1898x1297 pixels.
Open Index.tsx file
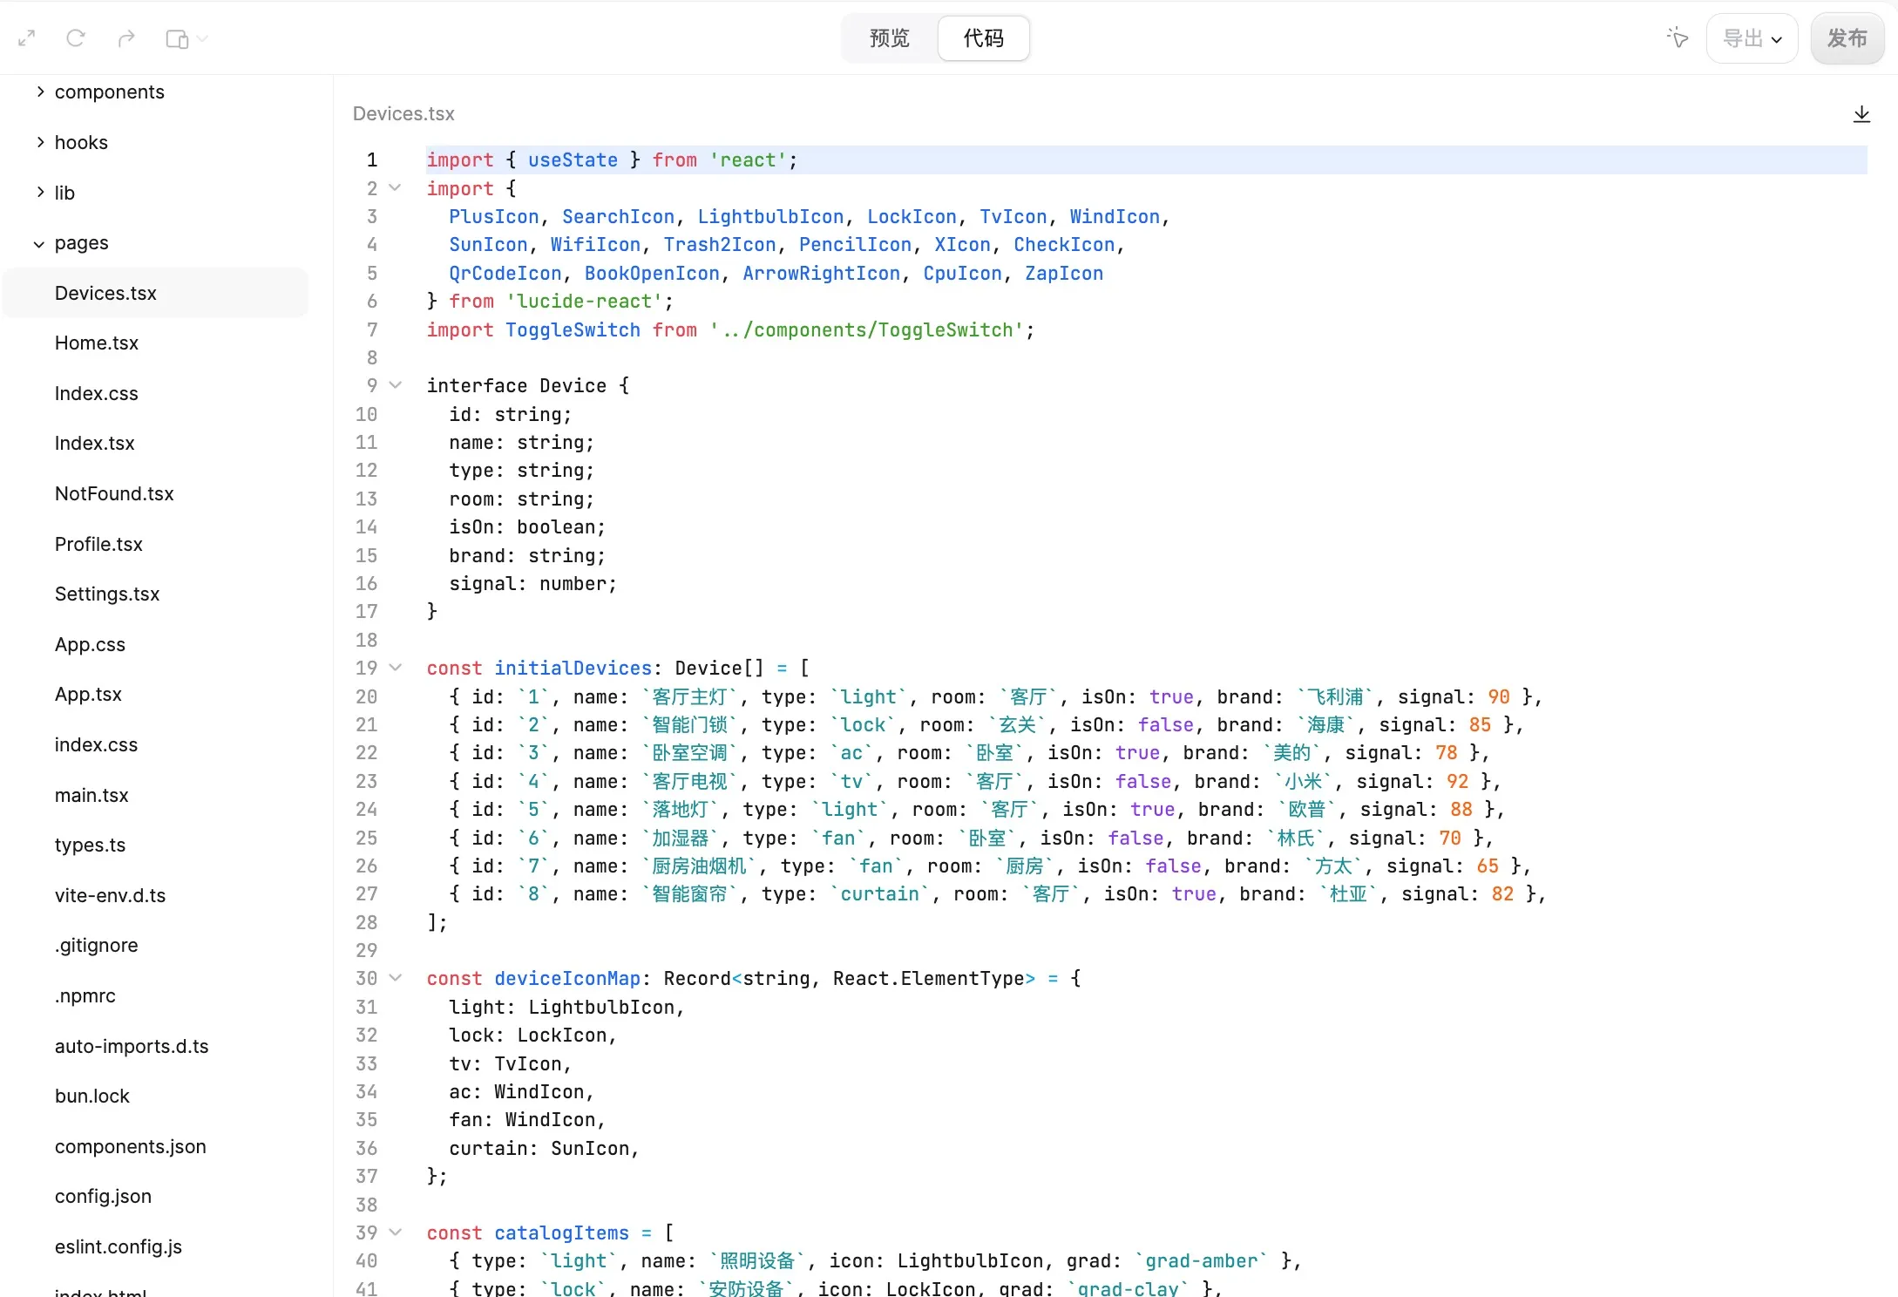click(95, 444)
